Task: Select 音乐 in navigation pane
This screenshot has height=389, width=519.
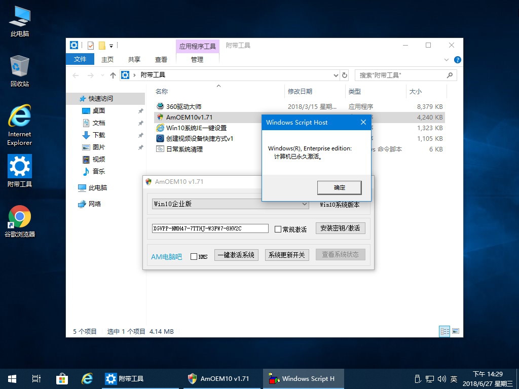Action: click(99, 171)
